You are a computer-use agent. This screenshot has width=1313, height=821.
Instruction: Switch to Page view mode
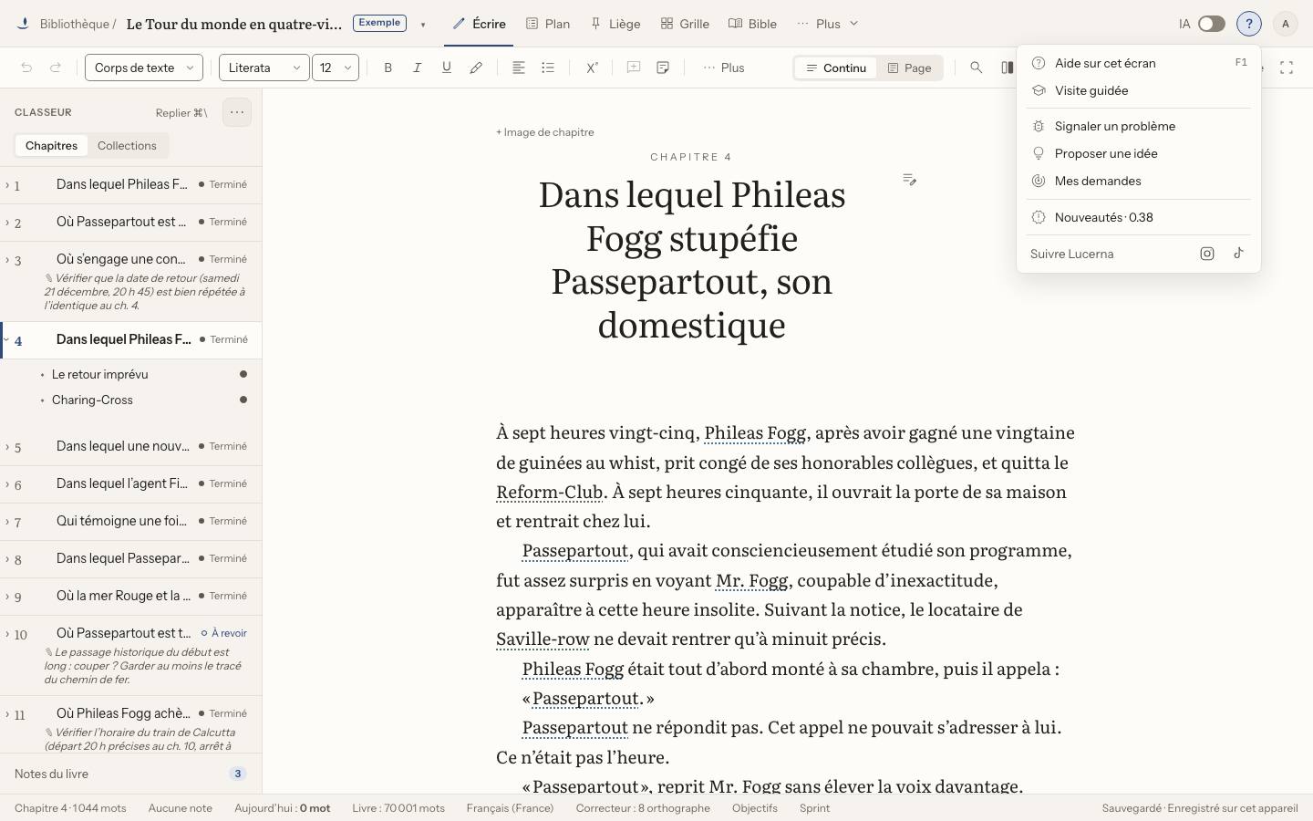point(910,68)
